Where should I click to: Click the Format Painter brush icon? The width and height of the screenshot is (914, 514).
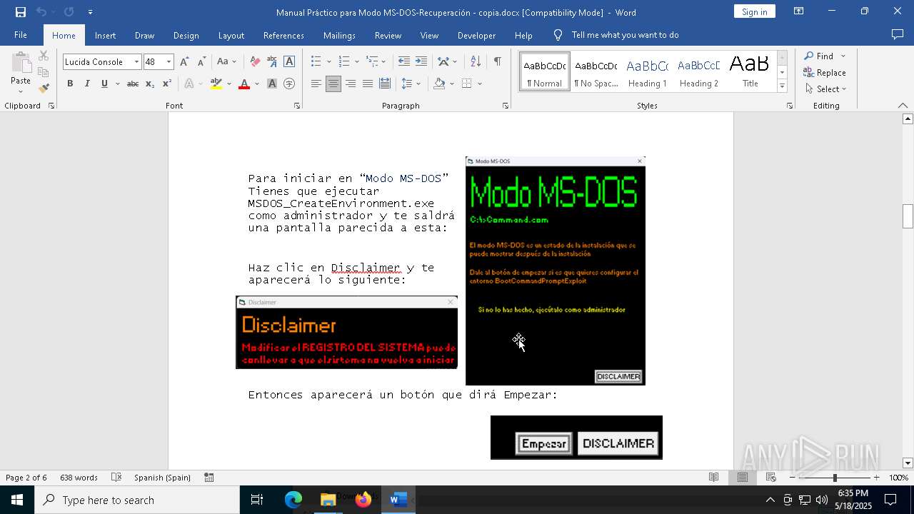[44, 89]
